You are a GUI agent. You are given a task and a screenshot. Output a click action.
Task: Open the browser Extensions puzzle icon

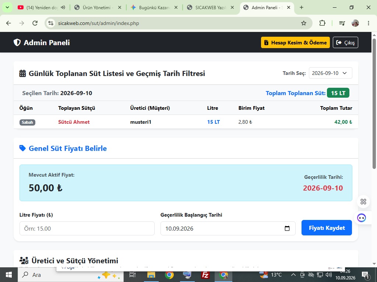point(322,23)
